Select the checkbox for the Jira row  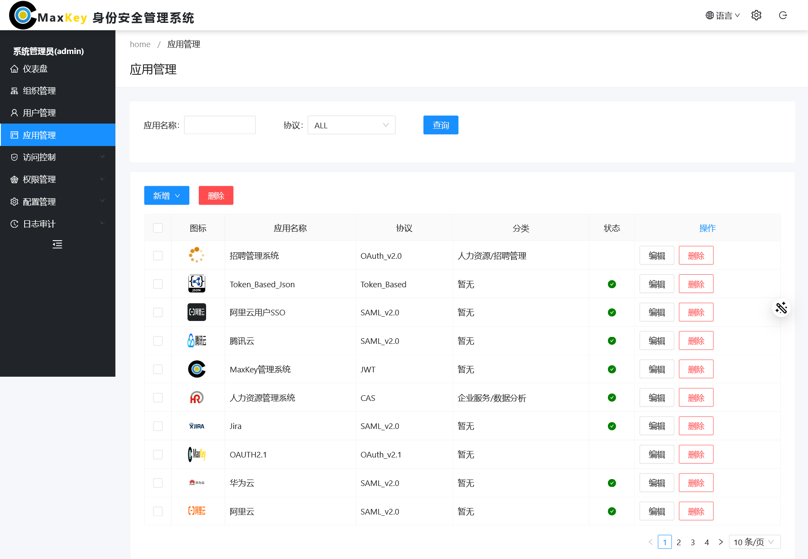pyautogui.click(x=158, y=426)
